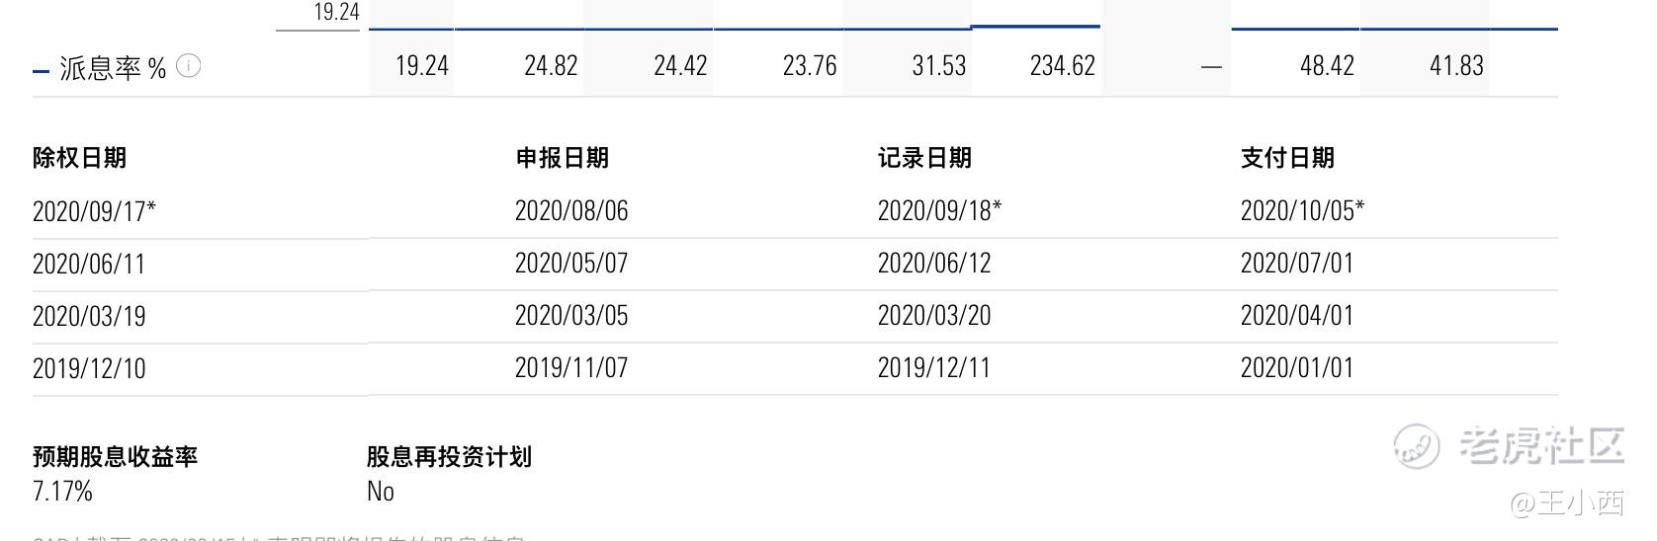Image resolution: width=1657 pixels, height=541 pixels.
Task: Click record date 2019/12/11 cell
Action: click(x=934, y=368)
